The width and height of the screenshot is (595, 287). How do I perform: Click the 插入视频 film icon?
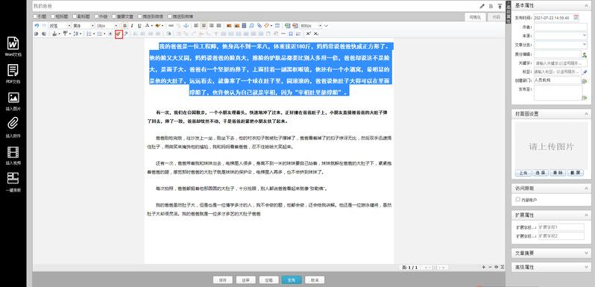tap(13, 152)
